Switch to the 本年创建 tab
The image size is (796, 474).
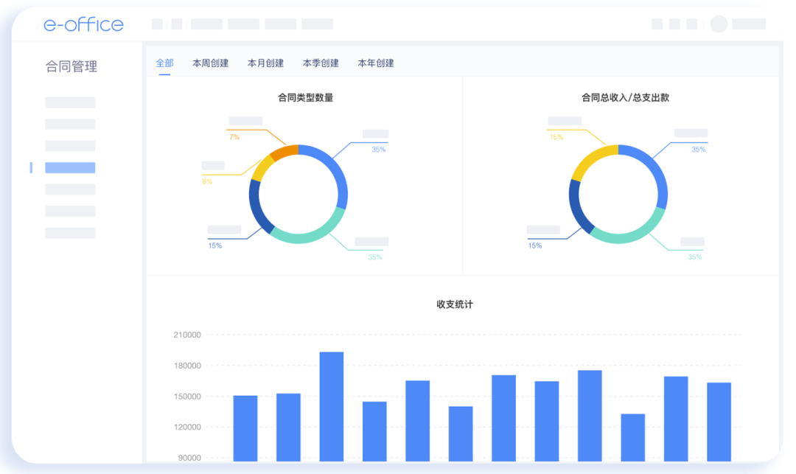pos(376,63)
